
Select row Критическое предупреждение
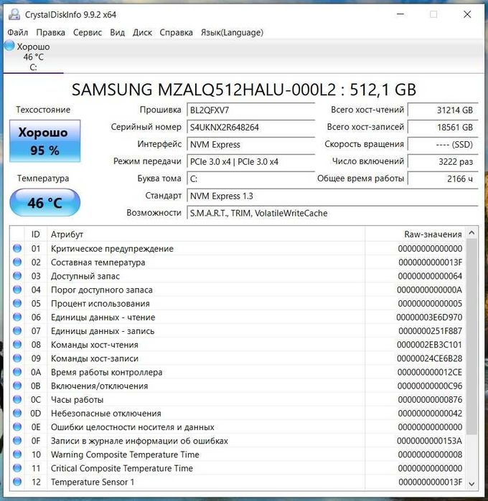point(238,248)
